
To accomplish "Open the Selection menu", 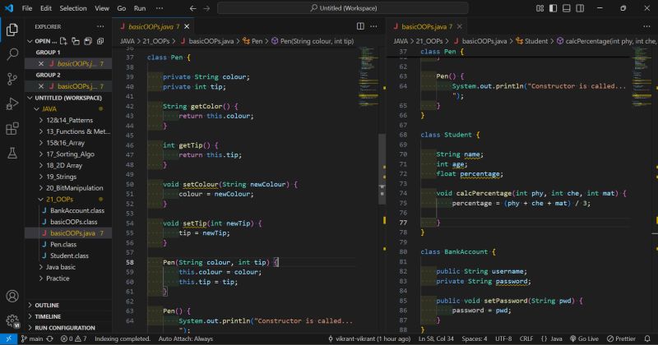I will point(73,8).
